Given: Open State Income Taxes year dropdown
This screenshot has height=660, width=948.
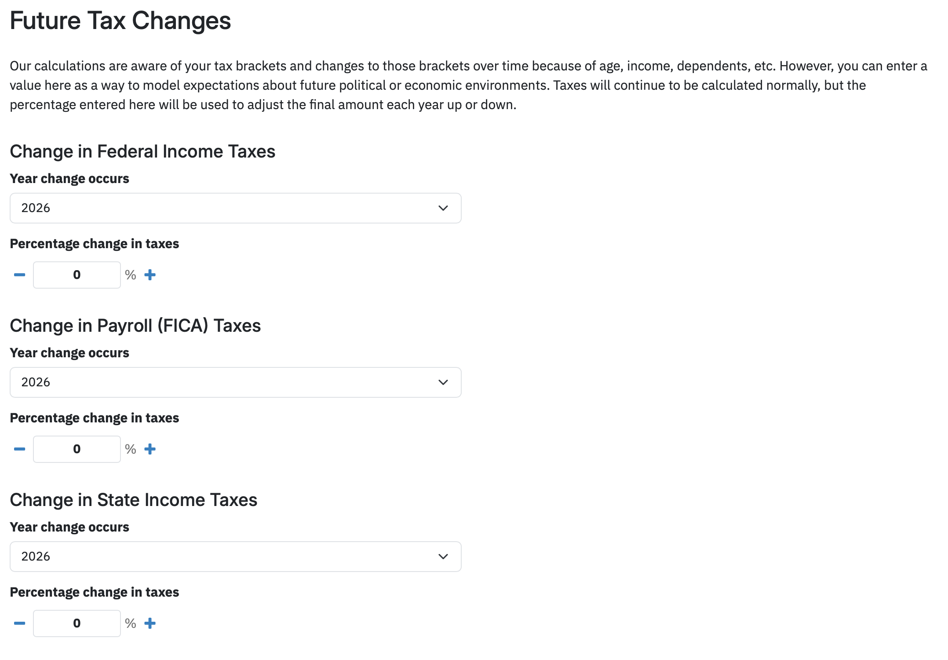Looking at the screenshot, I should [236, 557].
